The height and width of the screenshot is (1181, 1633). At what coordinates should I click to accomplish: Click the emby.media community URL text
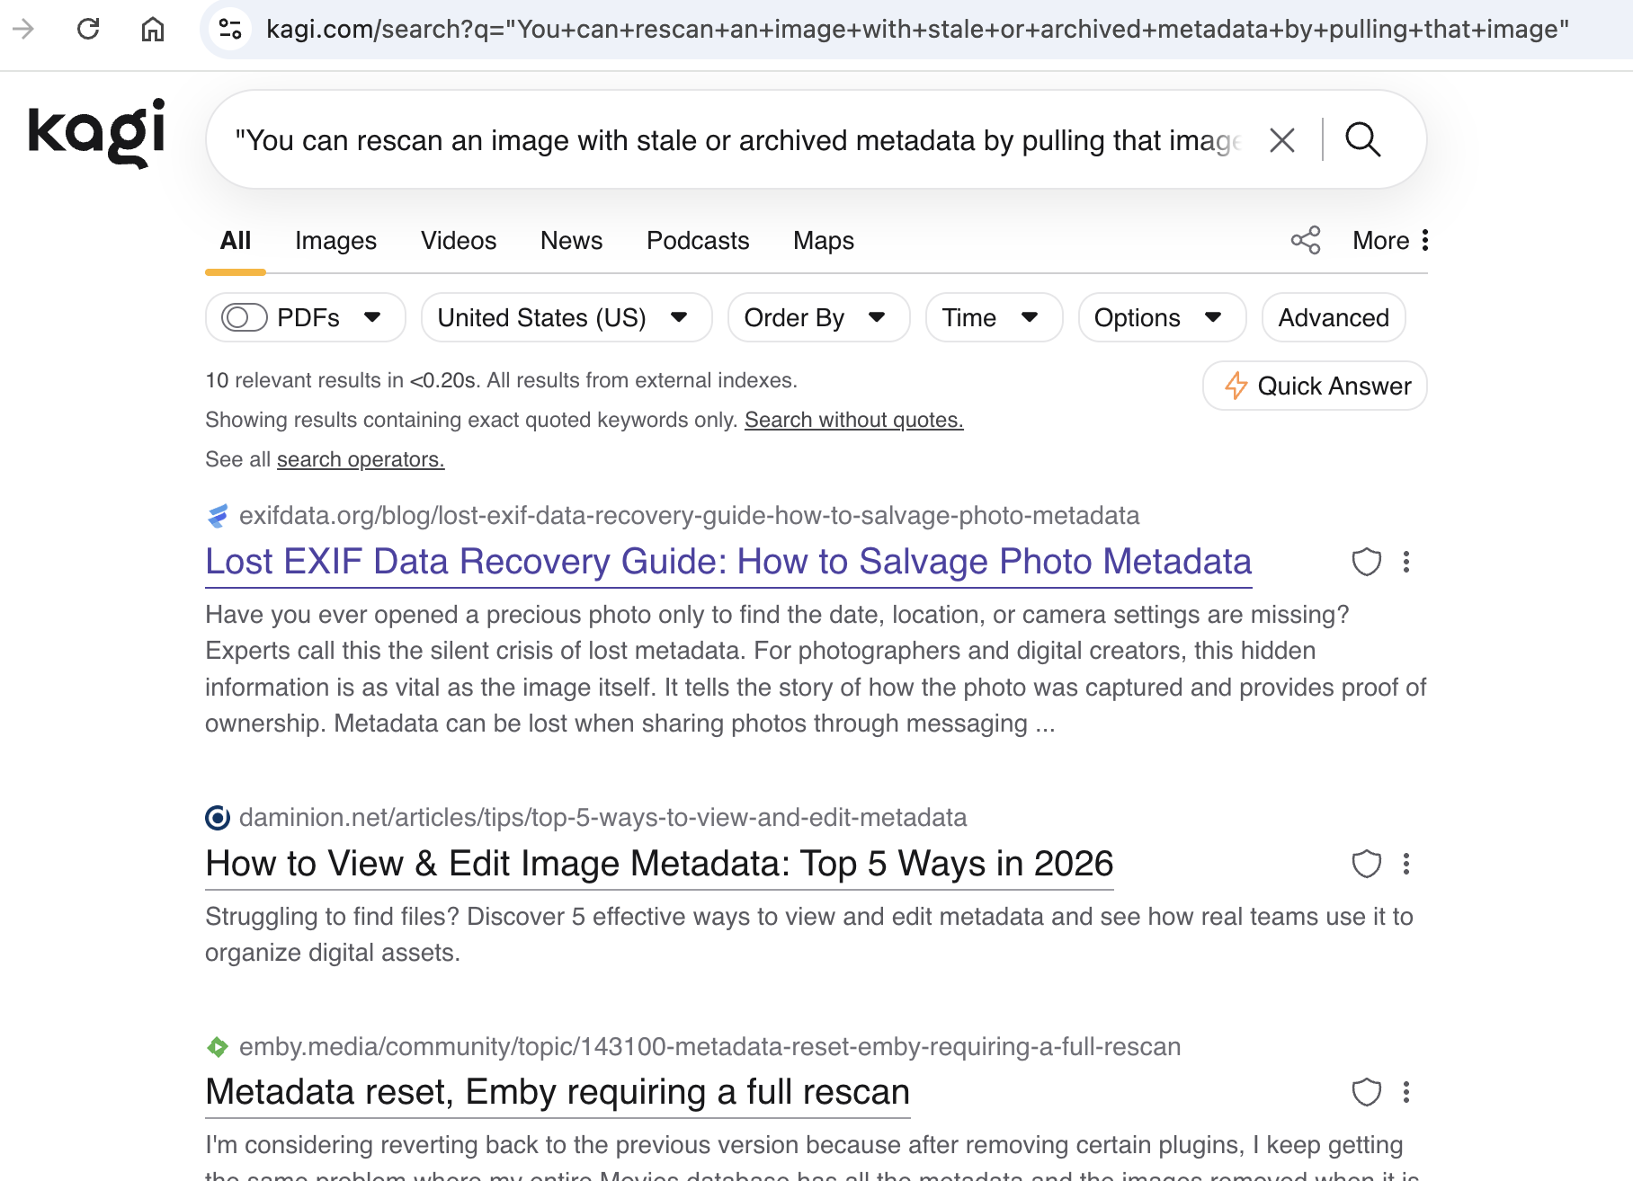click(709, 1047)
